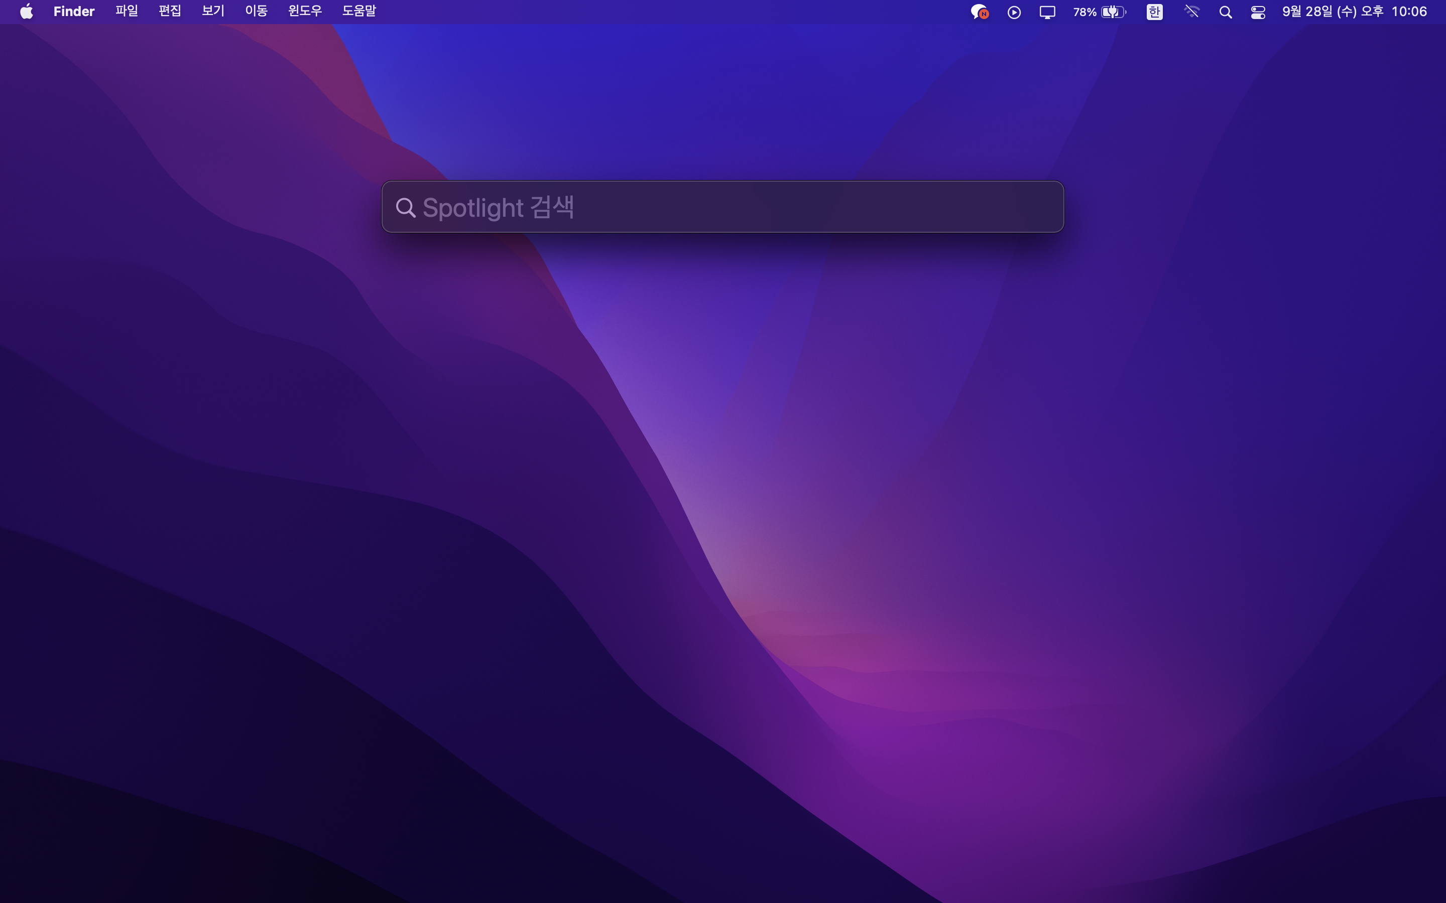Screen dimensions: 1446x903
Task: Open the Korean input source menu
Action: coord(1154,12)
